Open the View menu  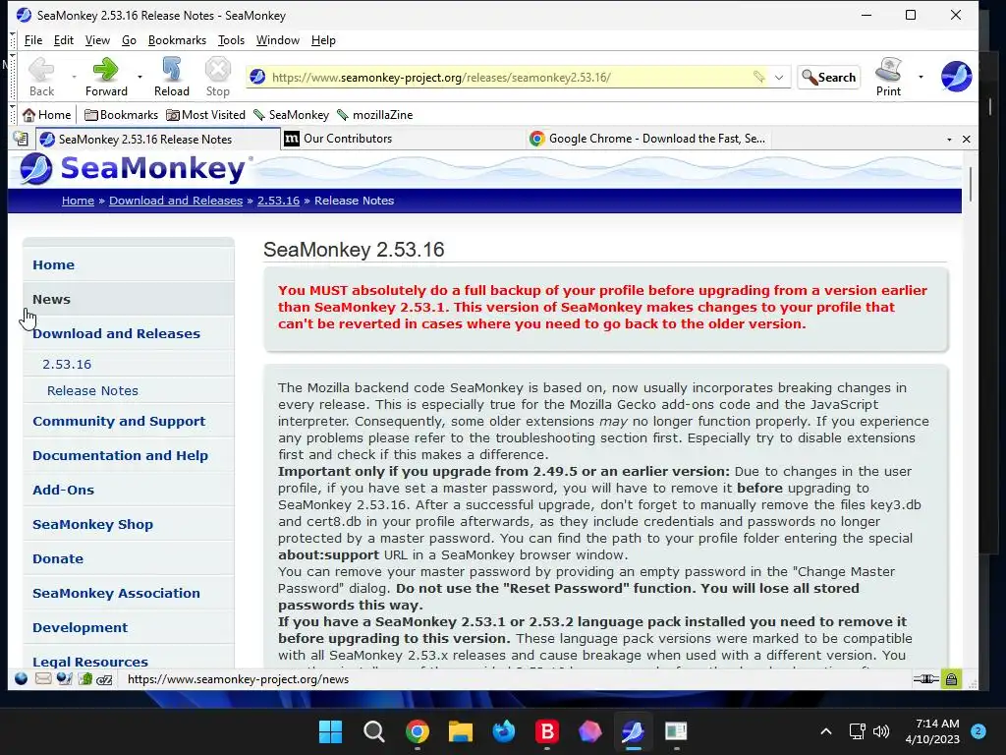coord(97,40)
